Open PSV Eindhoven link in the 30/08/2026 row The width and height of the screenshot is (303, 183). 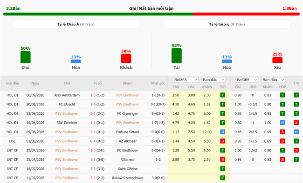(128, 105)
